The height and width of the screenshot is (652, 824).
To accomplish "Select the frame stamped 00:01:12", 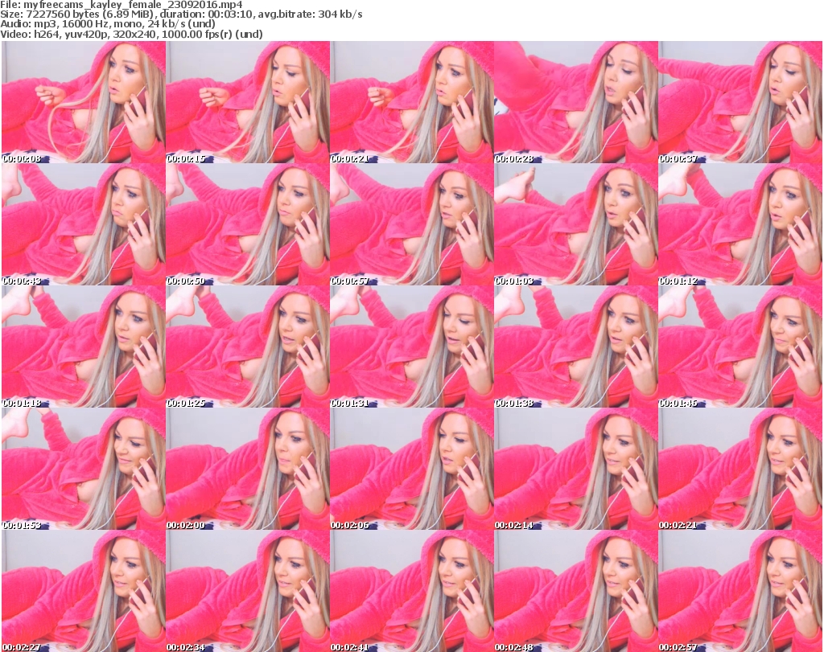I will coord(740,224).
